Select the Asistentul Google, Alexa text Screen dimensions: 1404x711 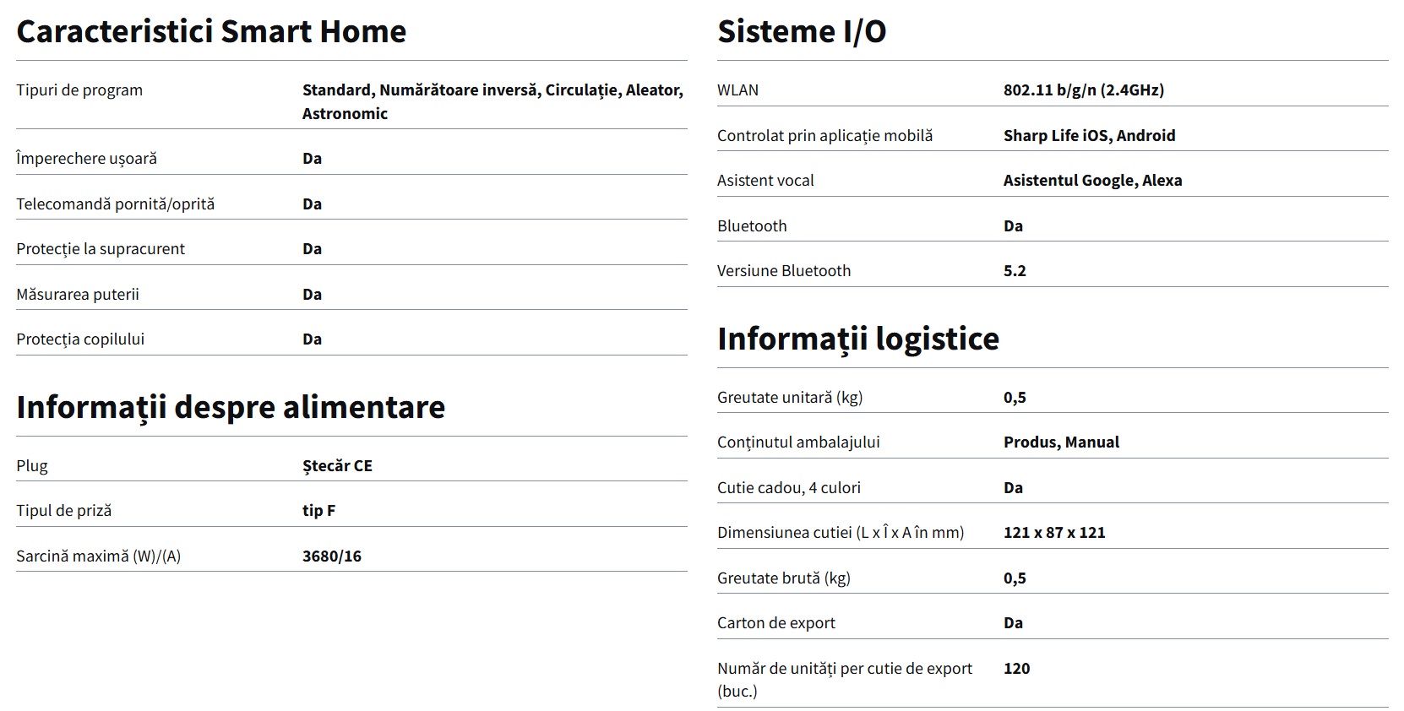point(1092,181)
